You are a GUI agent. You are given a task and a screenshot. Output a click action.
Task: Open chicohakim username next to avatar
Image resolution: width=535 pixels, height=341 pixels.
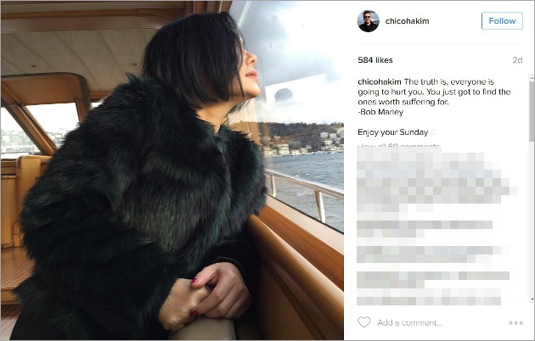click(407, 21)
